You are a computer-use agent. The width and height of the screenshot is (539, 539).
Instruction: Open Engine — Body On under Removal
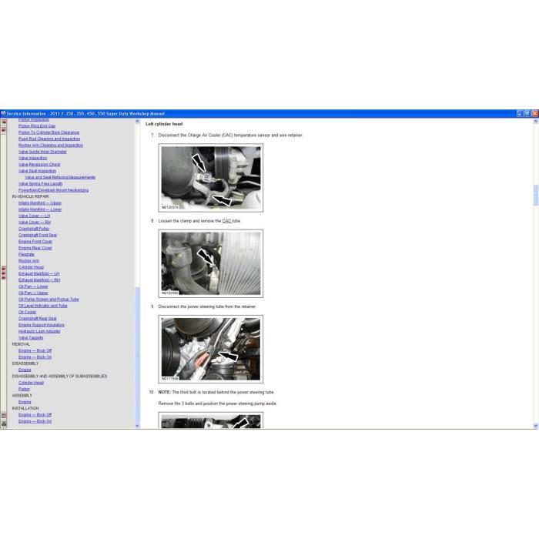[35, 357]
